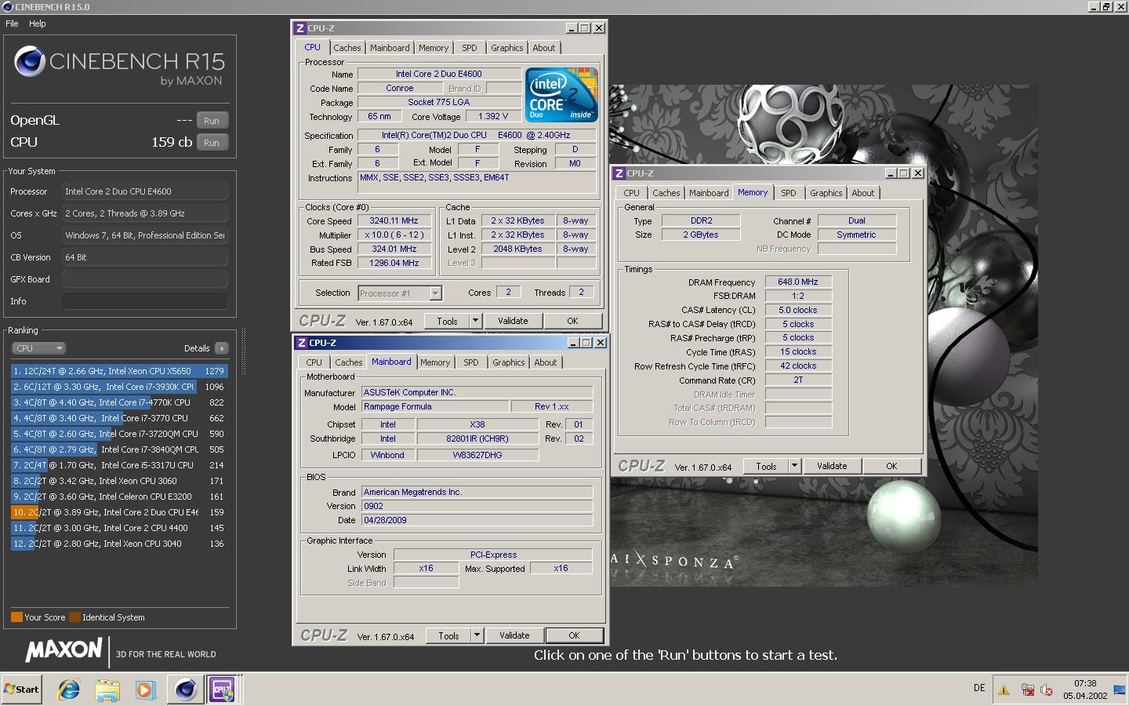Viewport: 1129px width, 706px height.
Task: Open CPU tab in Memory CPU-Z window
Action: coord(632,193)
